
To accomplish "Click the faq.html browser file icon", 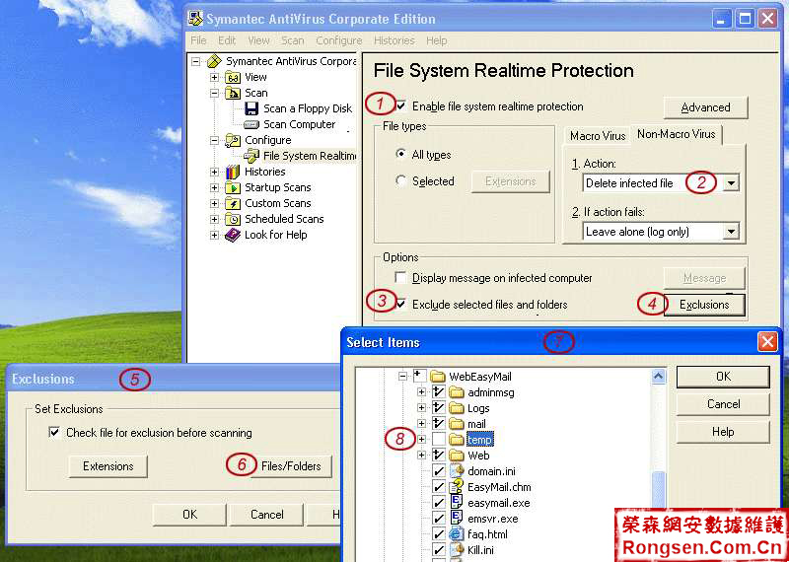I will (456, 533).
